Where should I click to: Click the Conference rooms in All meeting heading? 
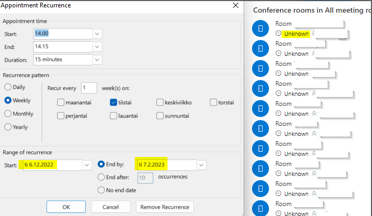[x=312, y=10]
